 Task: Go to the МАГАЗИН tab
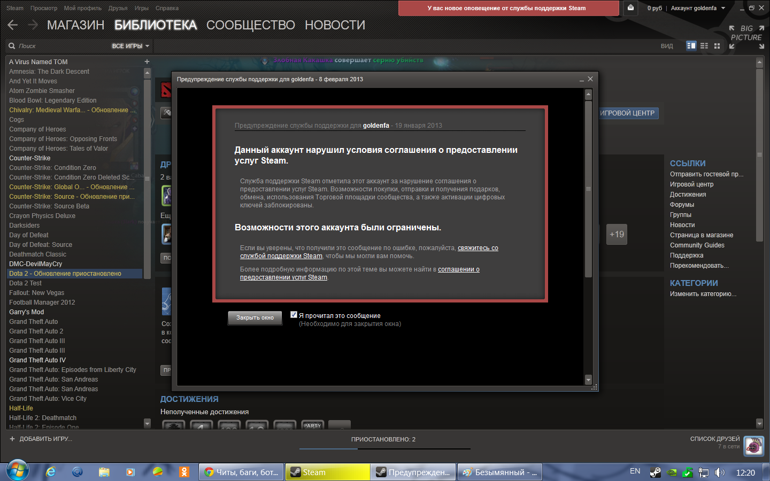click(75, 25)
